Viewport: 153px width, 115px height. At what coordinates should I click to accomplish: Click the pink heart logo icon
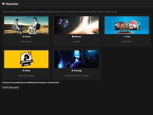(x=3, y=4)
